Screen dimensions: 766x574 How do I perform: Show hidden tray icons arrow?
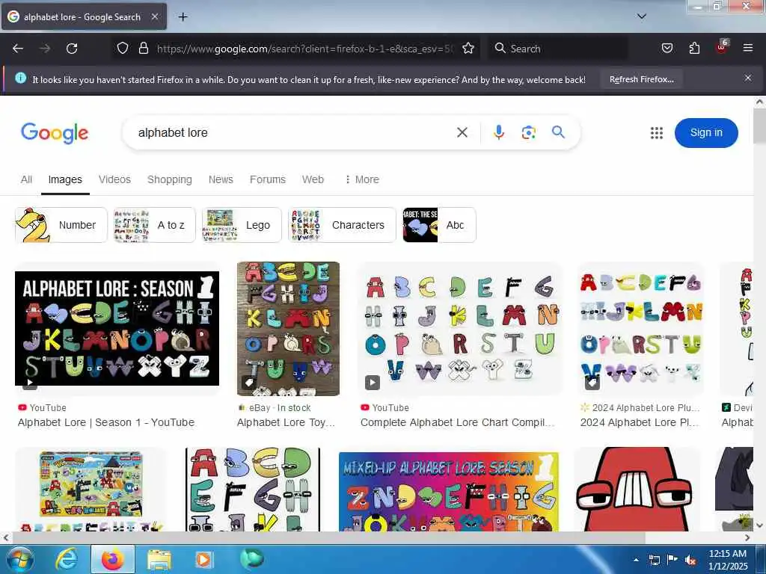(x=636, y=560)
